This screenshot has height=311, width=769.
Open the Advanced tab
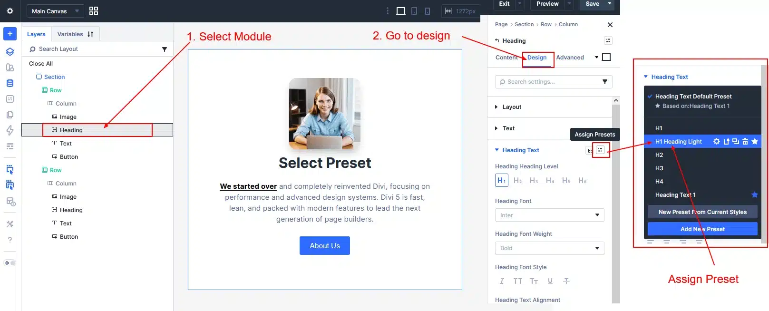(x=570, y=58)
